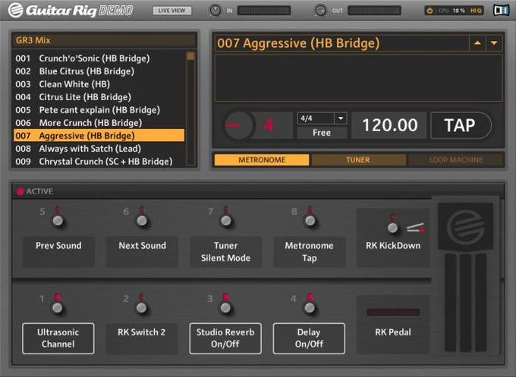Viewport: 516px width, 377px height.
Task: Click the LIVE VIEW button
Action: click(x=171, y=11)
